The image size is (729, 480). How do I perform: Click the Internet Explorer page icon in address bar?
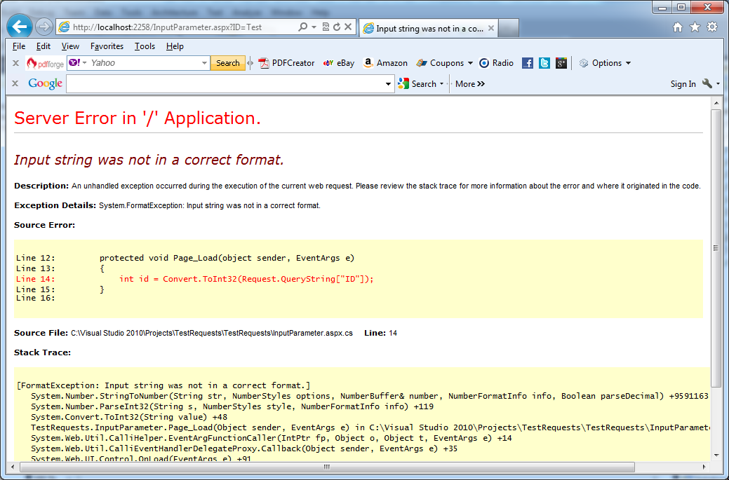(64, 27)
